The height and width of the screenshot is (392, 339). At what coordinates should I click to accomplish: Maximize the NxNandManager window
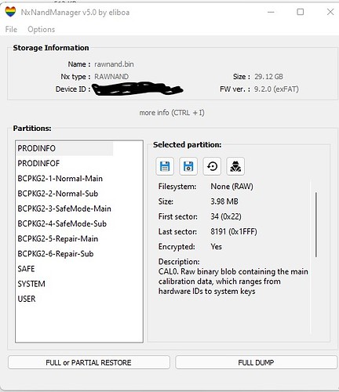click(301, 12)
